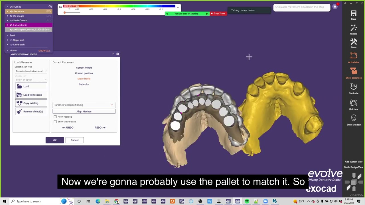Click the intersection slider handle
The width and height of the screenshot is (365, 205).
pos(65,12)
